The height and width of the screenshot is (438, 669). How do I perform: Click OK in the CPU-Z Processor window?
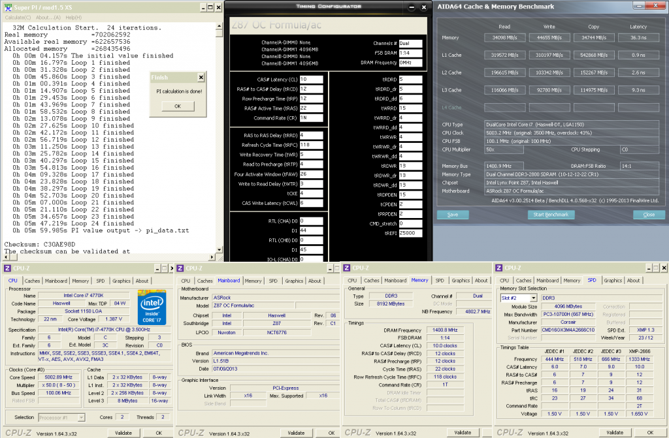coord(159,433)
